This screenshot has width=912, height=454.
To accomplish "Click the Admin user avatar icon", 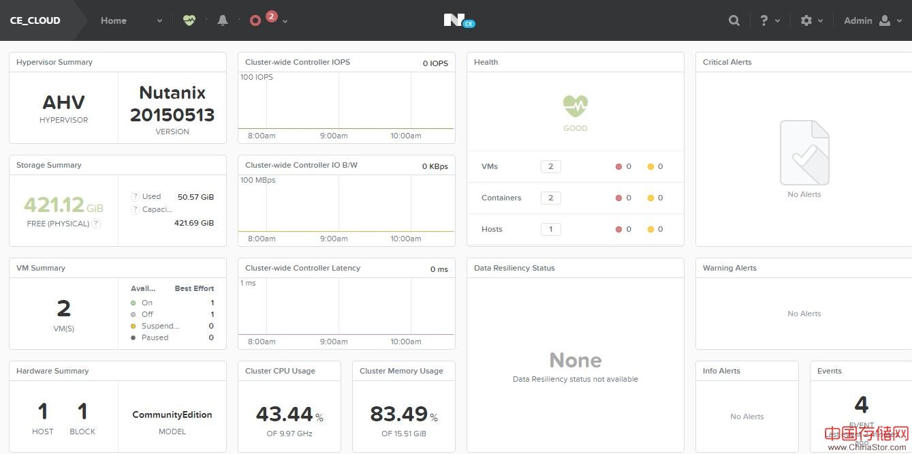I will tap(885, 20).
